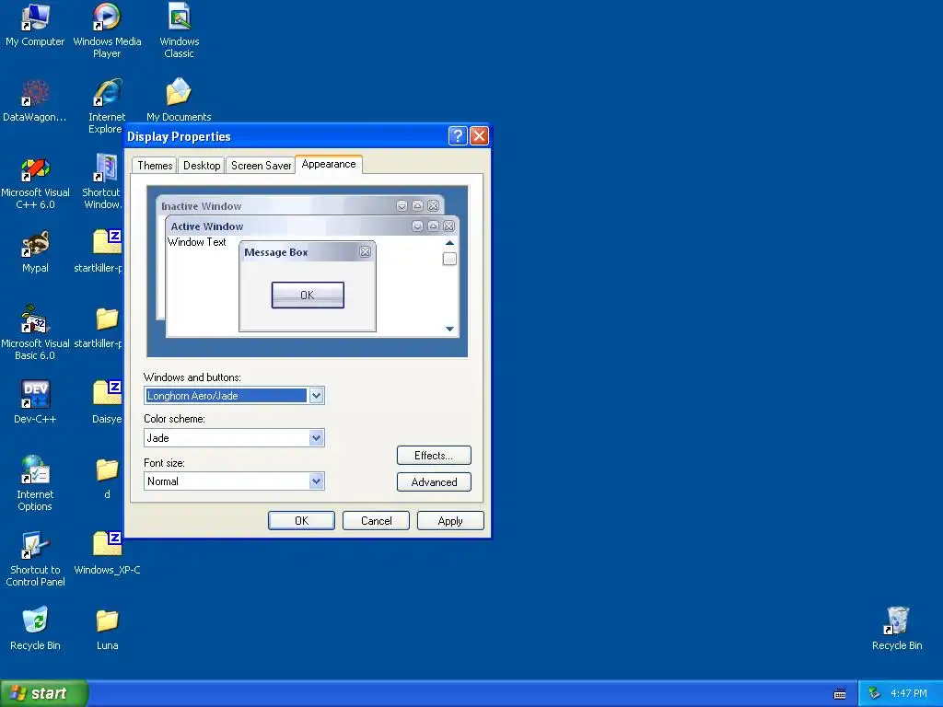
Task: Switch to the Desktop tab
Action: [x=202, y=166]
